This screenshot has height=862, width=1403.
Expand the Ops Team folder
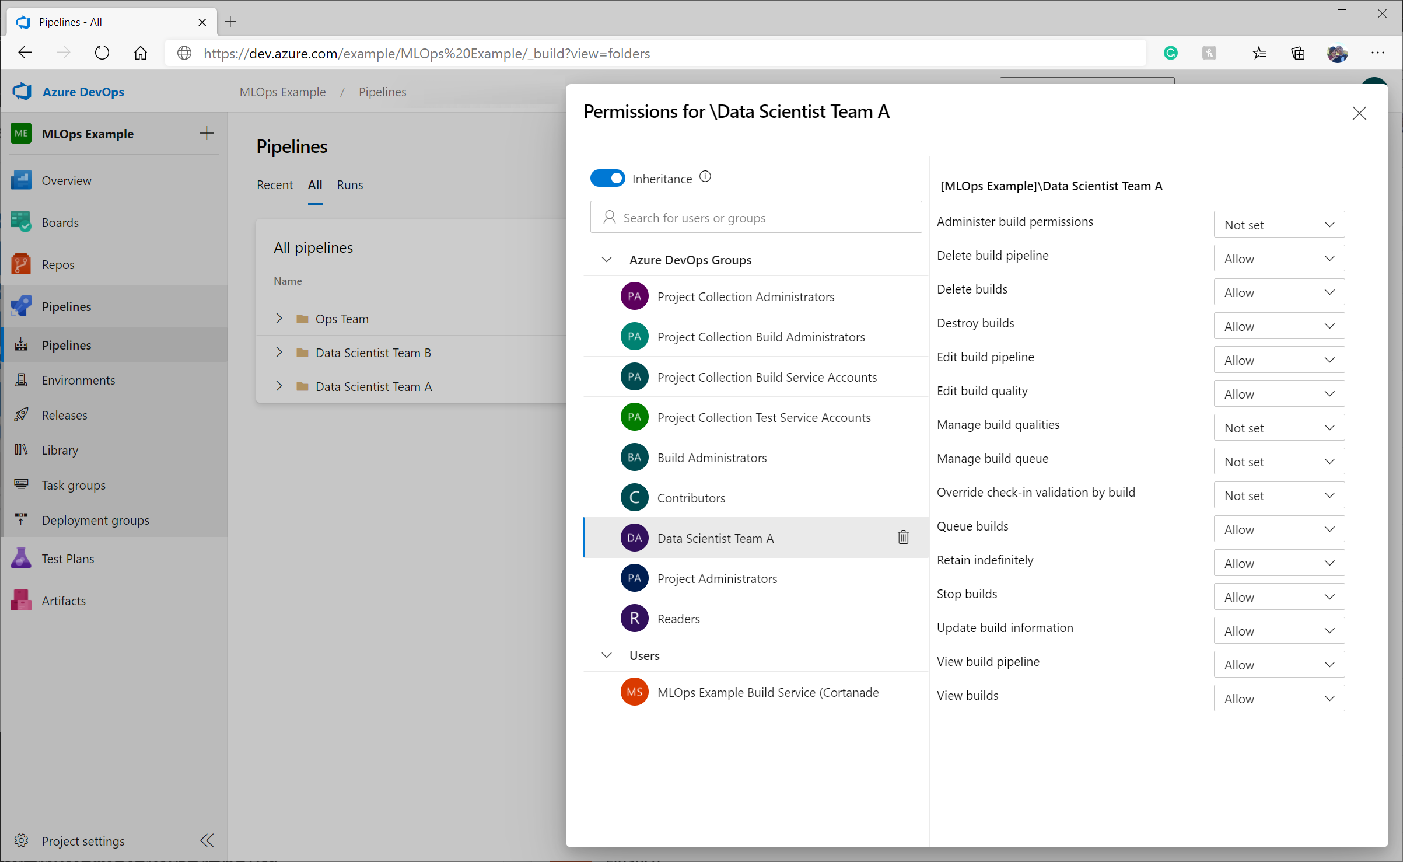279,318
